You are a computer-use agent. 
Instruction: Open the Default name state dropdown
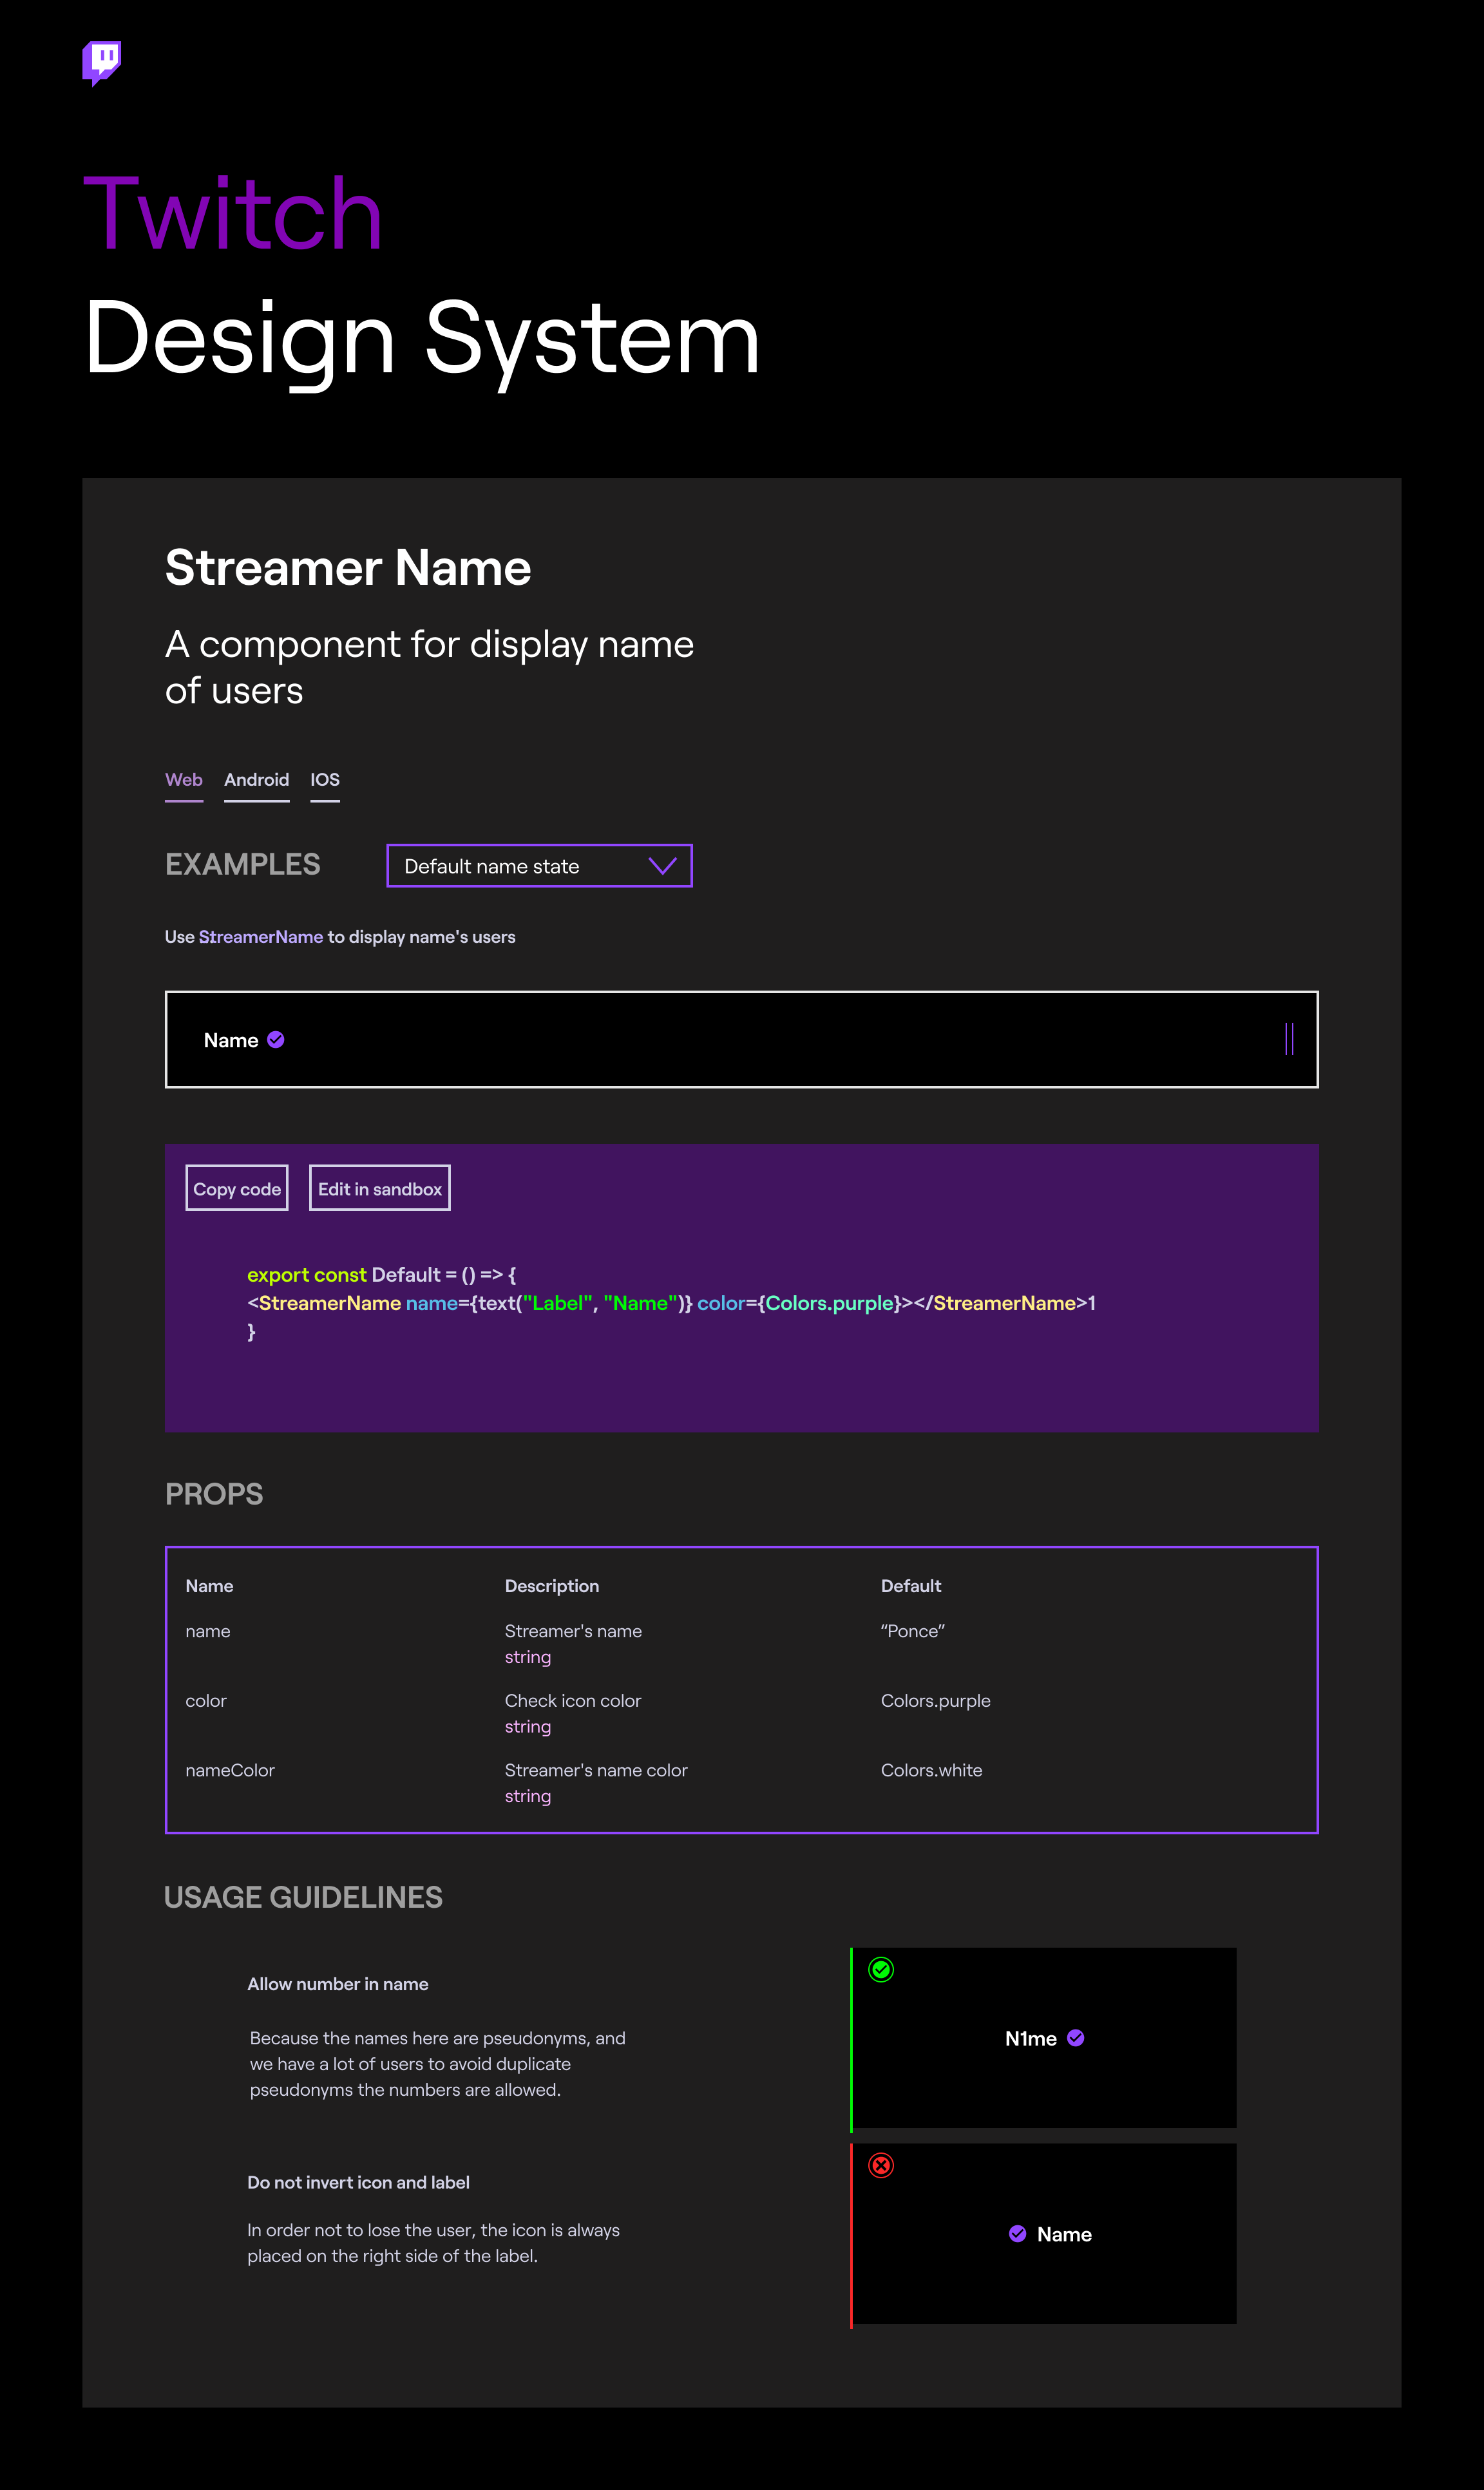[539, 866]
